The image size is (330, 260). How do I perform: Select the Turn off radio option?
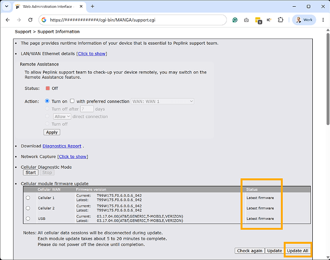47,124
